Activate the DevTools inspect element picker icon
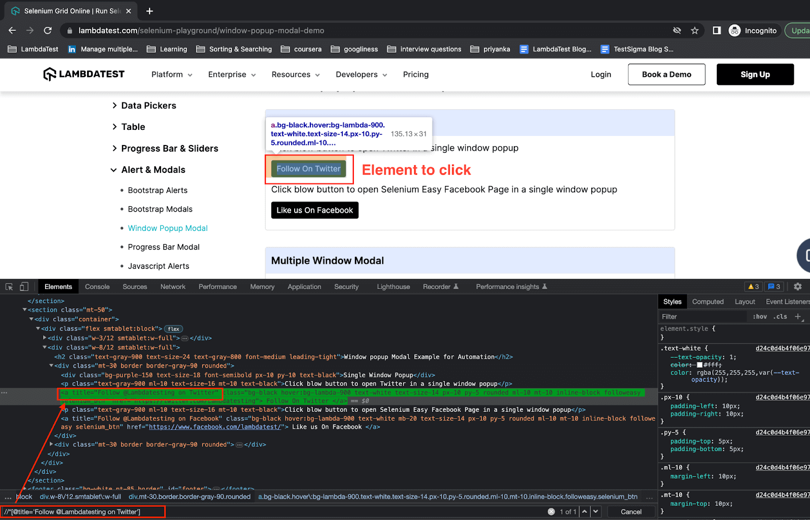Image resolution: width=810 pixels, height=520 pixels. 9,287
